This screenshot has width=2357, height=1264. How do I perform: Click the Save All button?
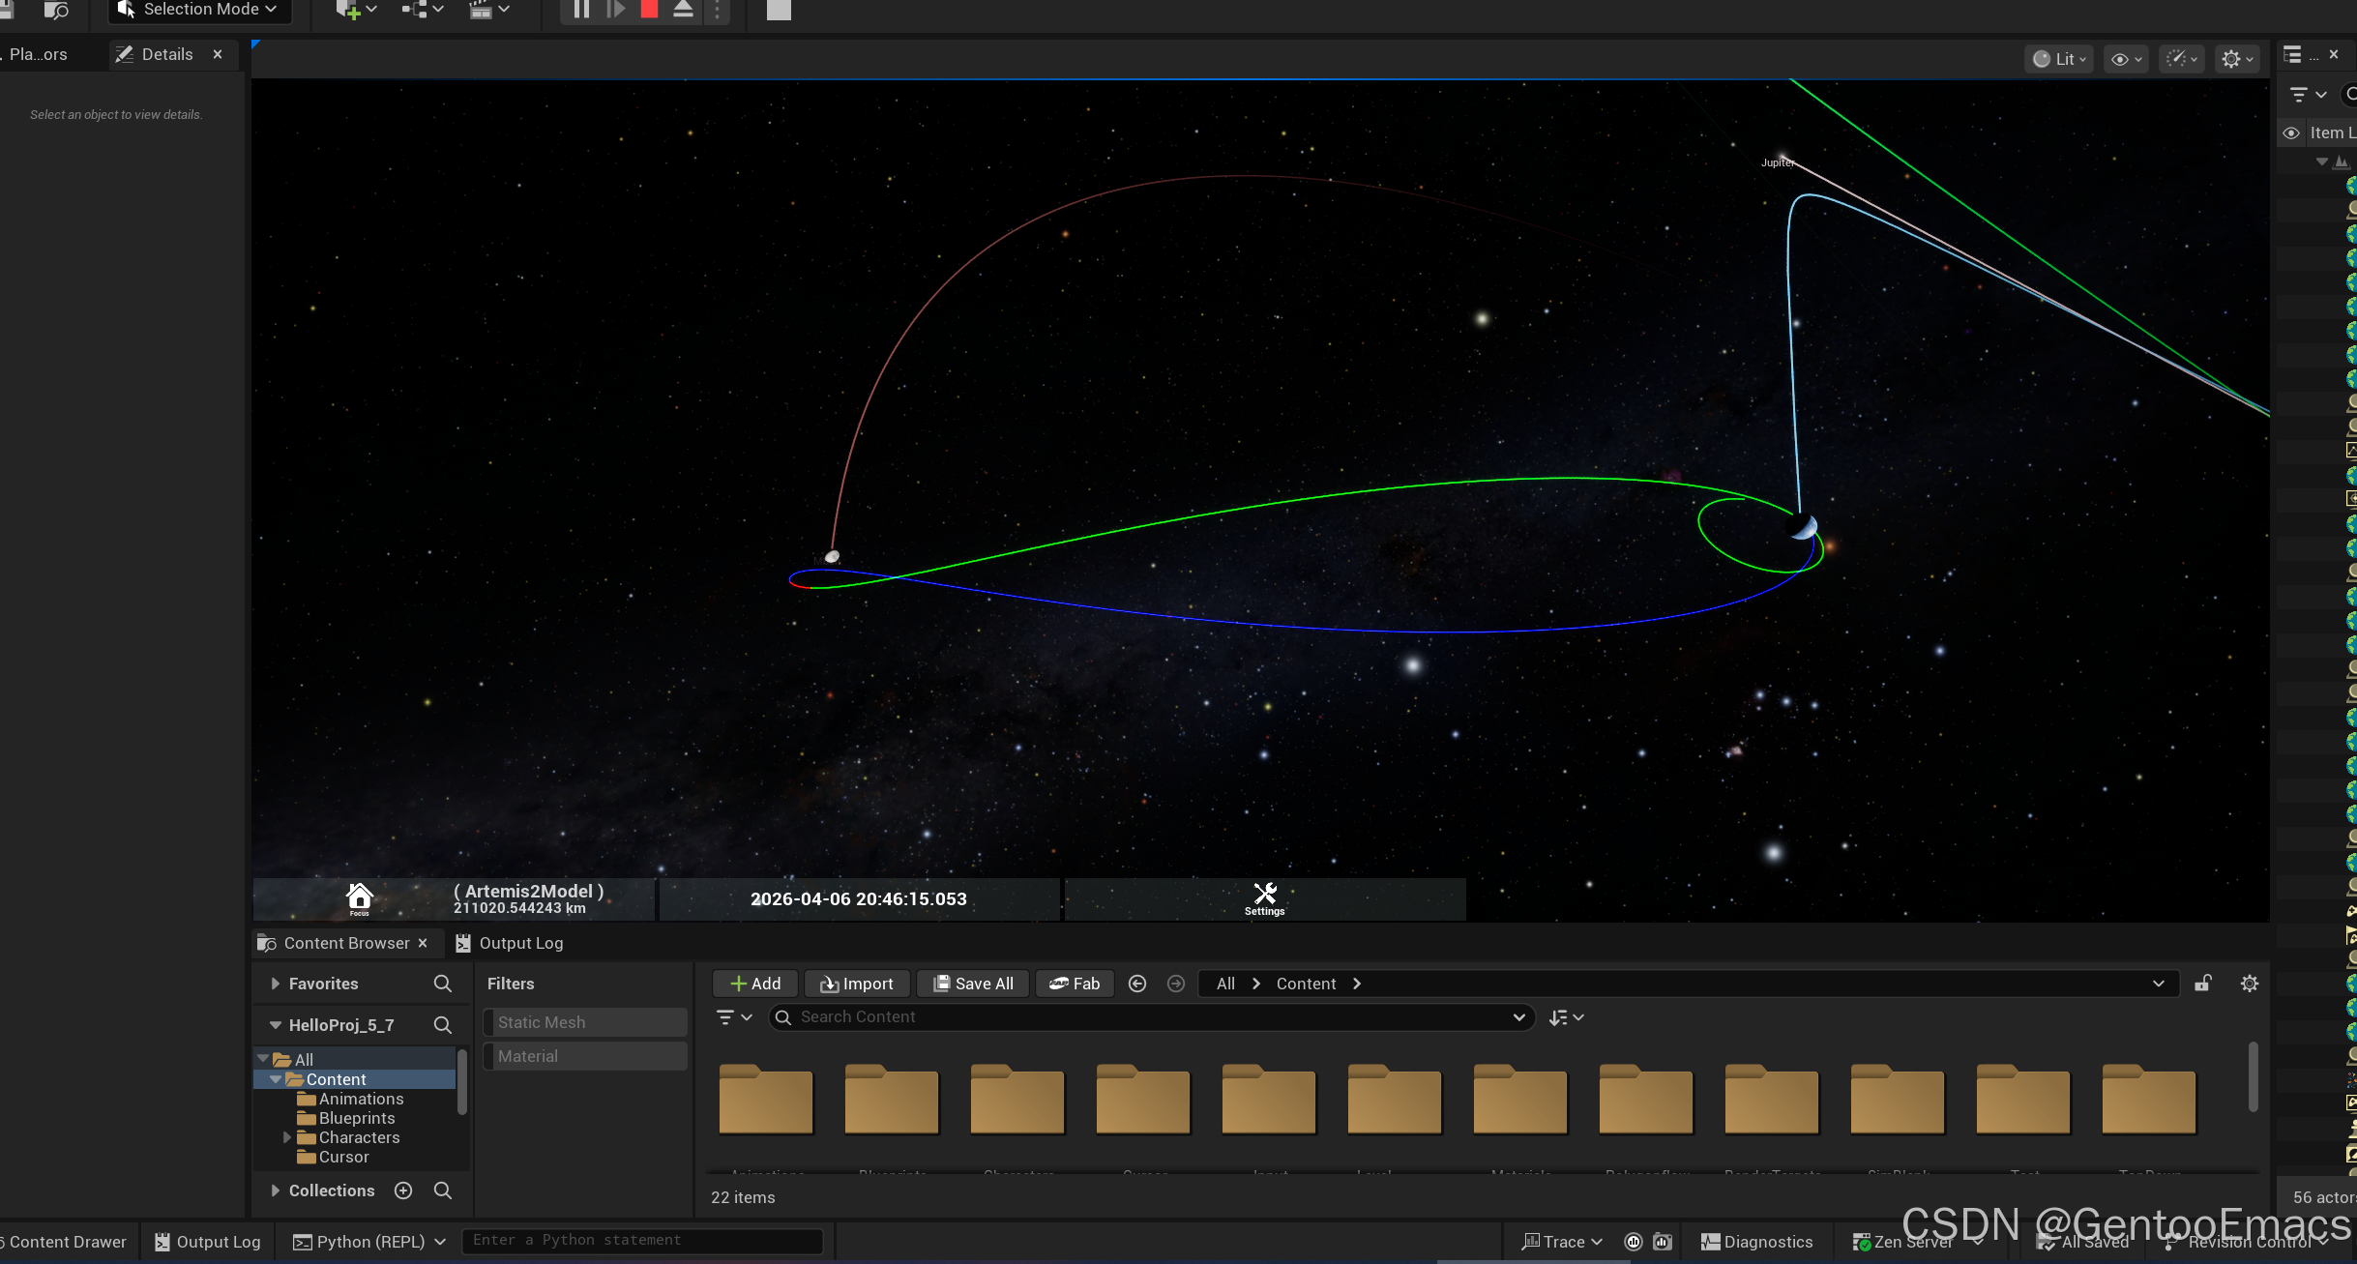[x=972, y=984]
